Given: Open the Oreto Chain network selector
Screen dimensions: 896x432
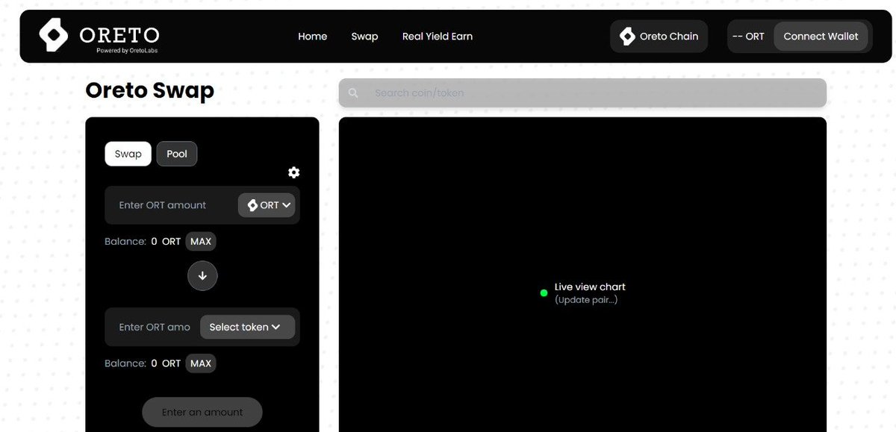Looking at the screenshot, I should [x=659, y=36].
